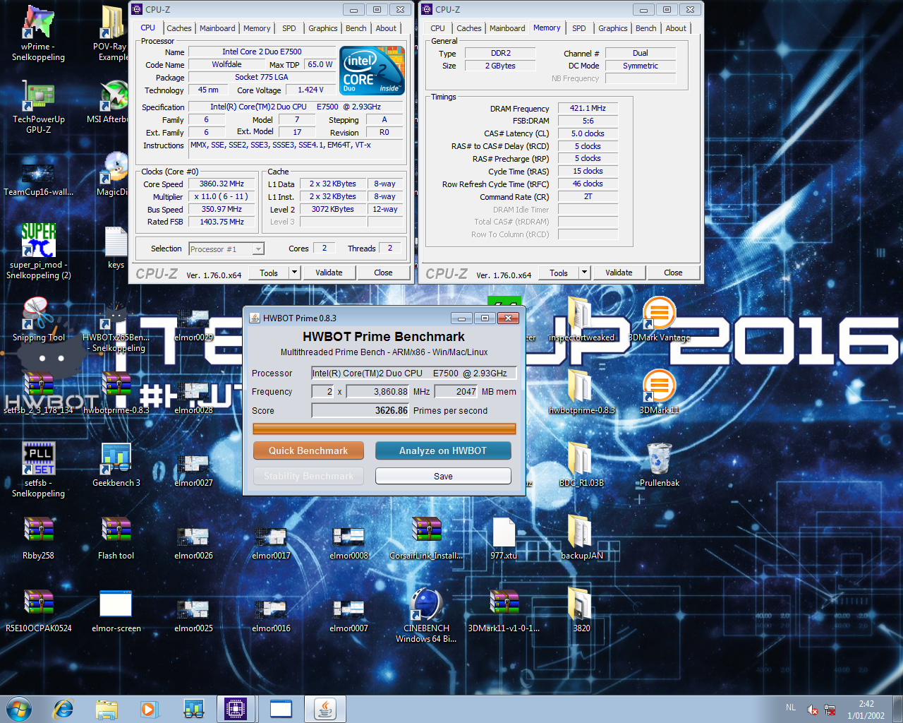Screen dimensions: 903x723
Task: Click the Score field showing 3626.86
Action: tap(360, 410)
